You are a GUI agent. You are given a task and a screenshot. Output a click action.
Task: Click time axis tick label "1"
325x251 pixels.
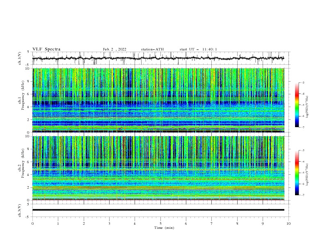[x=58, y=224]
